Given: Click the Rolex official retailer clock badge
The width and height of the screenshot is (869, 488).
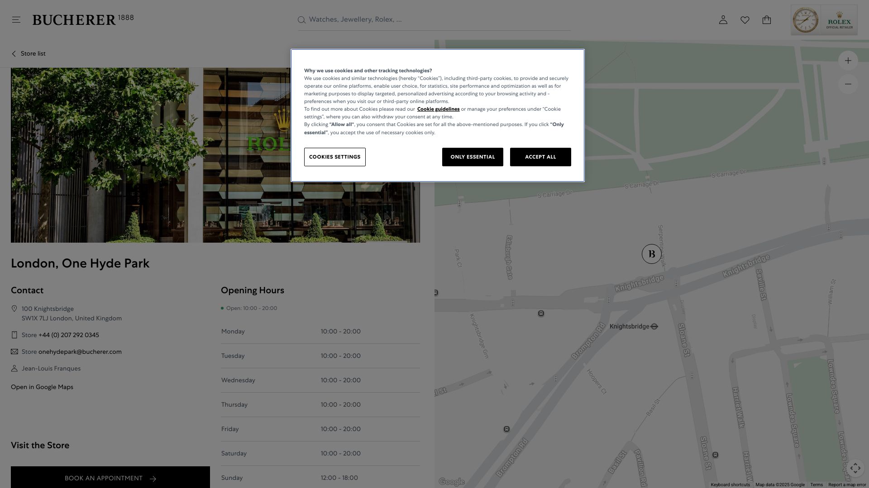Looking at the screenshot, I should tap(824, 20).
